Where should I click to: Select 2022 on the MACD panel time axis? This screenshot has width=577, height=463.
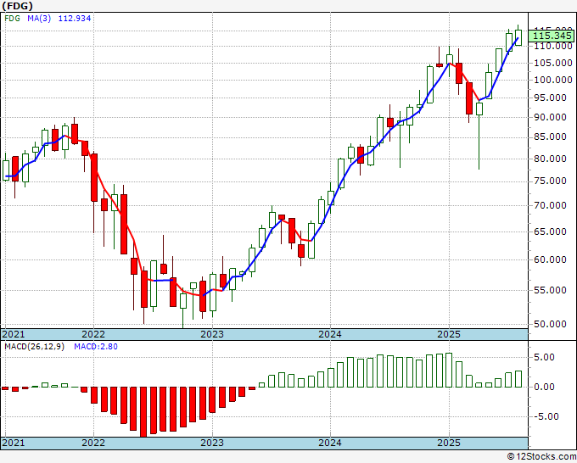click(x=93, y=443)
